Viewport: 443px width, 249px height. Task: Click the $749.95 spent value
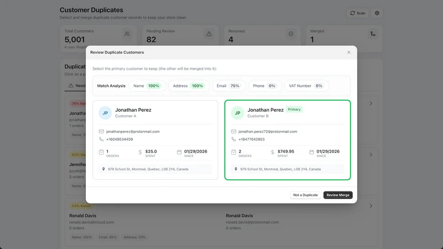coord(286,151)
